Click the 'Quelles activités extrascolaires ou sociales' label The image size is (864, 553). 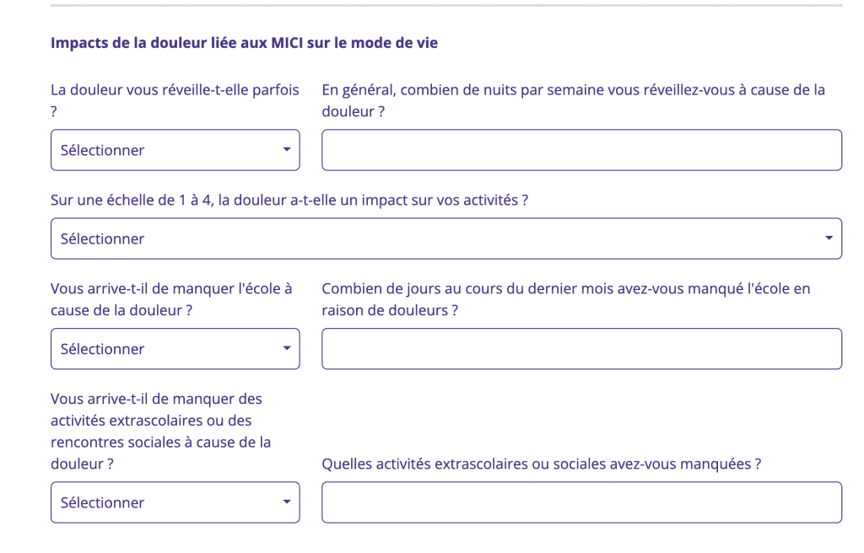pos(542,464)
